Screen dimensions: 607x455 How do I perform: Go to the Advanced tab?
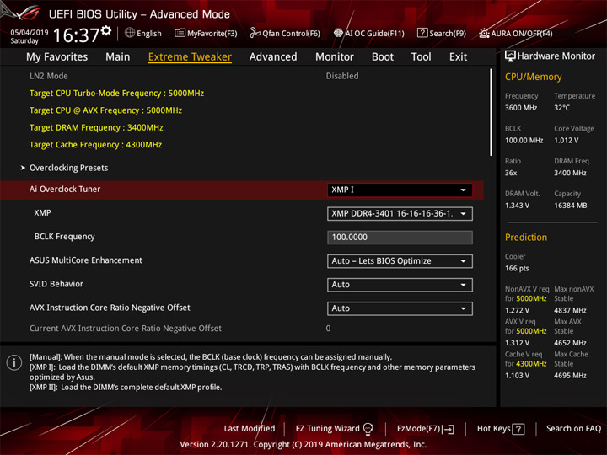[x=273, y=57]
